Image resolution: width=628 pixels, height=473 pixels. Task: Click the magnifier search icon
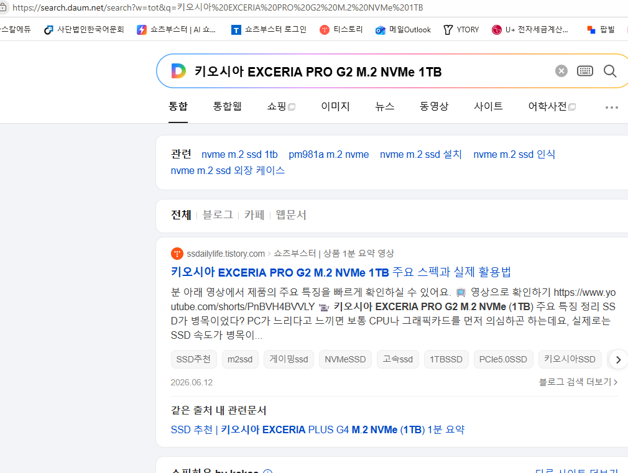click(x=610, y=71)
